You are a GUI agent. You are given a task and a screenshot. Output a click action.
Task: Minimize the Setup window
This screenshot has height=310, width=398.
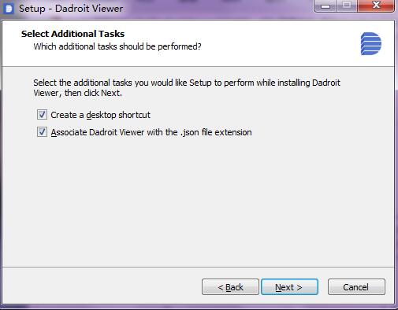(325, 6)
